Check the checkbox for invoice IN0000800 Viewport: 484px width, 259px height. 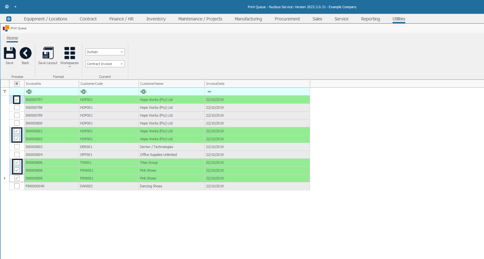click(17, 123)
